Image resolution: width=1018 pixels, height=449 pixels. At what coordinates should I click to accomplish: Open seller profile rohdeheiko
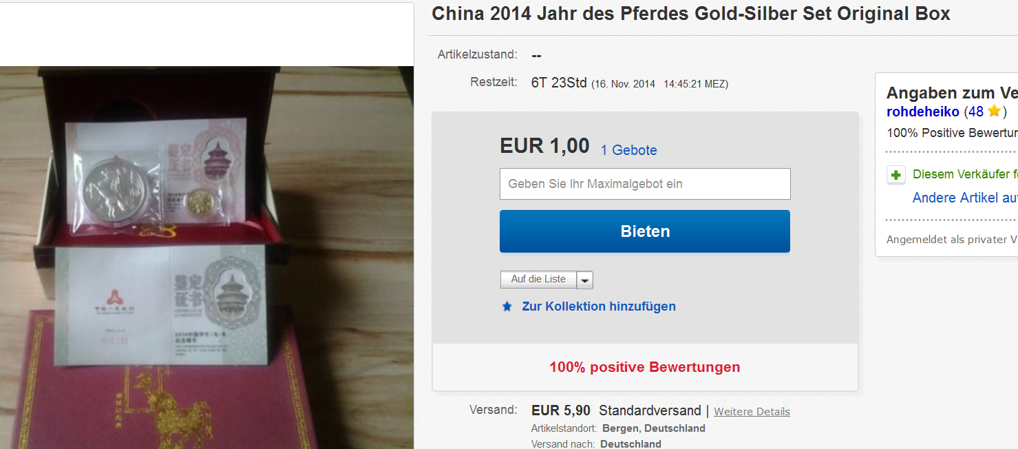coord(923,112)
